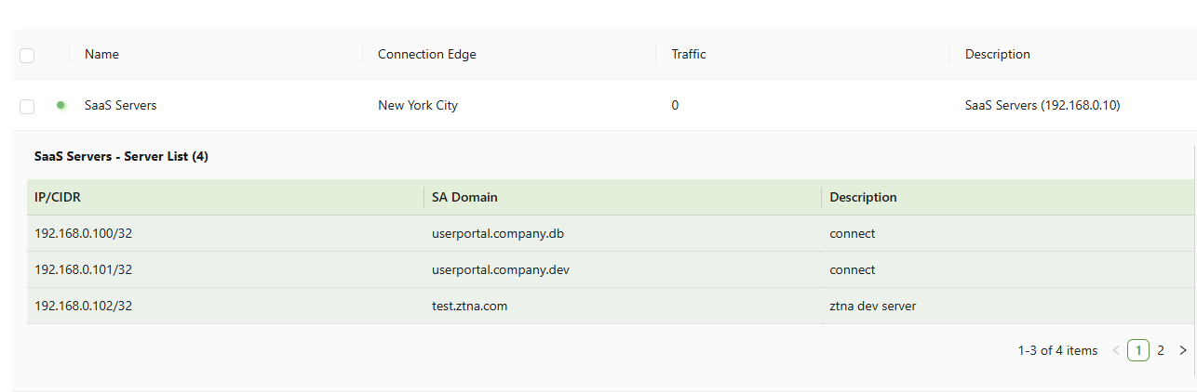Viewport: 1197px width, 392px height.
Task: Select the 192.168.0.102/32 IP cell
Action: 83,305
